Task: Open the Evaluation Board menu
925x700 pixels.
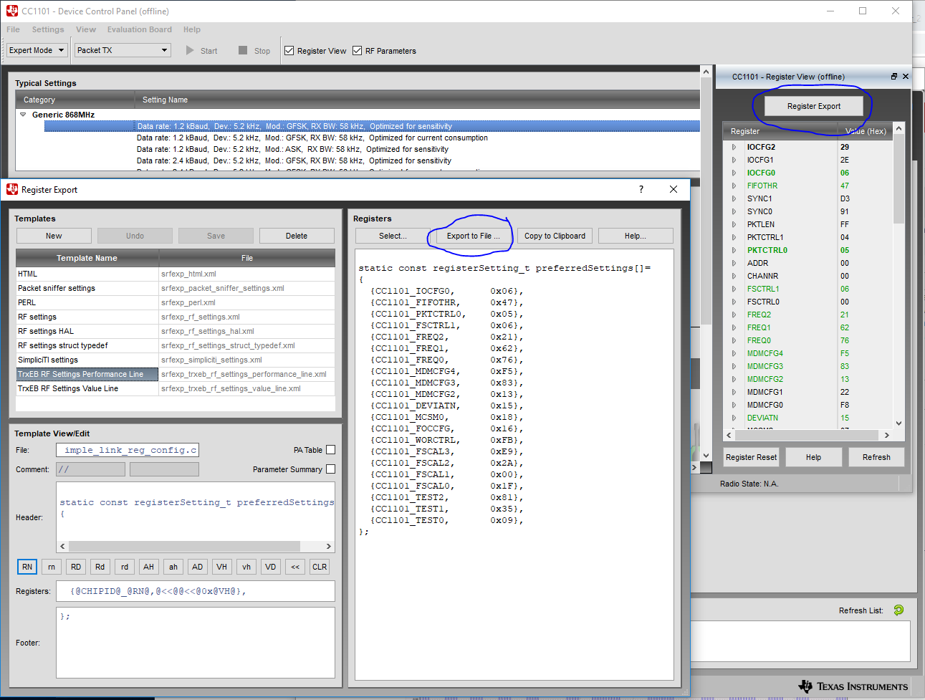Action: click(140, 29)
